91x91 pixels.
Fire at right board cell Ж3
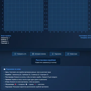pos(74,1)
